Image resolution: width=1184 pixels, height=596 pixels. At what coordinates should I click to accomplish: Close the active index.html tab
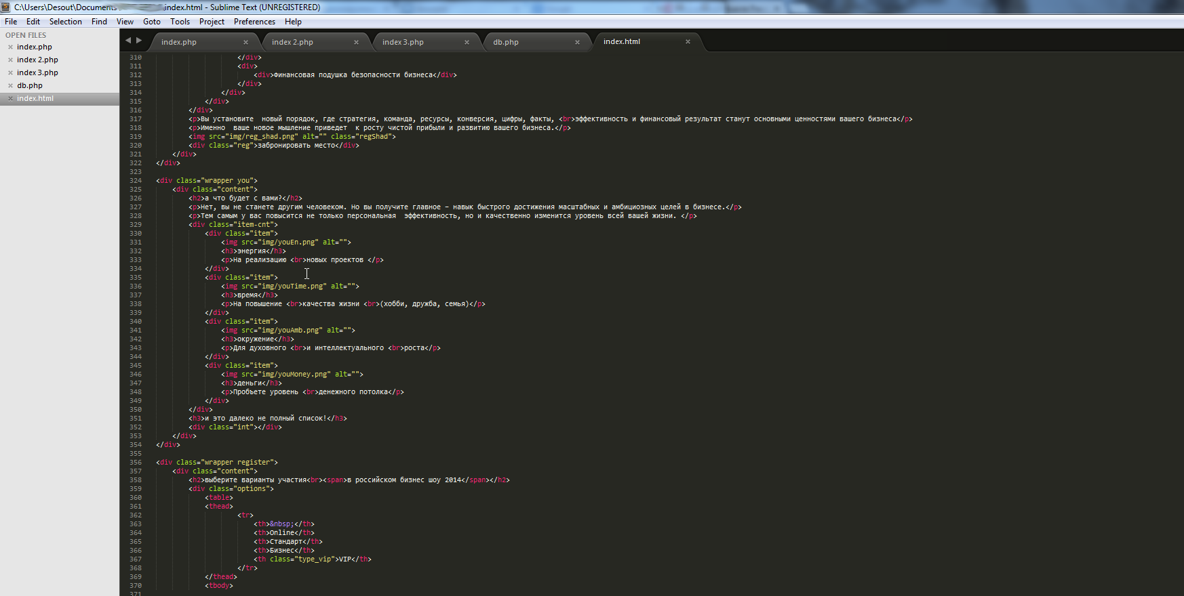tap(688, 41)
